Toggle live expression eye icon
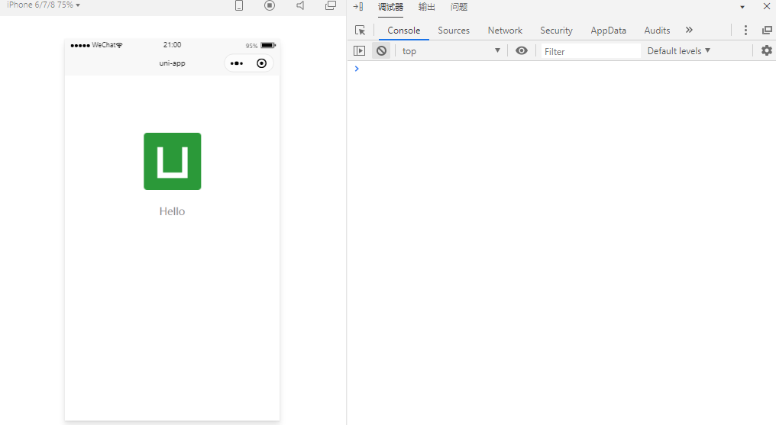Screen dimensions: 776x425 coord(522,50)
